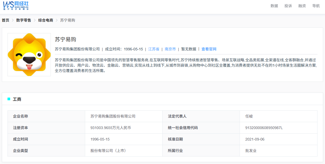Screen dimensions: 325x164
Task: Select the 931003.9655万元人民币 capital value
Action: click(111, 128)
